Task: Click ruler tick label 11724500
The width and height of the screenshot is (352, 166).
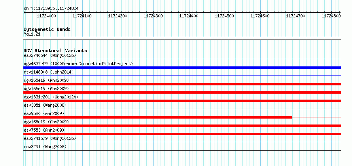Action: tap(225, 16)
